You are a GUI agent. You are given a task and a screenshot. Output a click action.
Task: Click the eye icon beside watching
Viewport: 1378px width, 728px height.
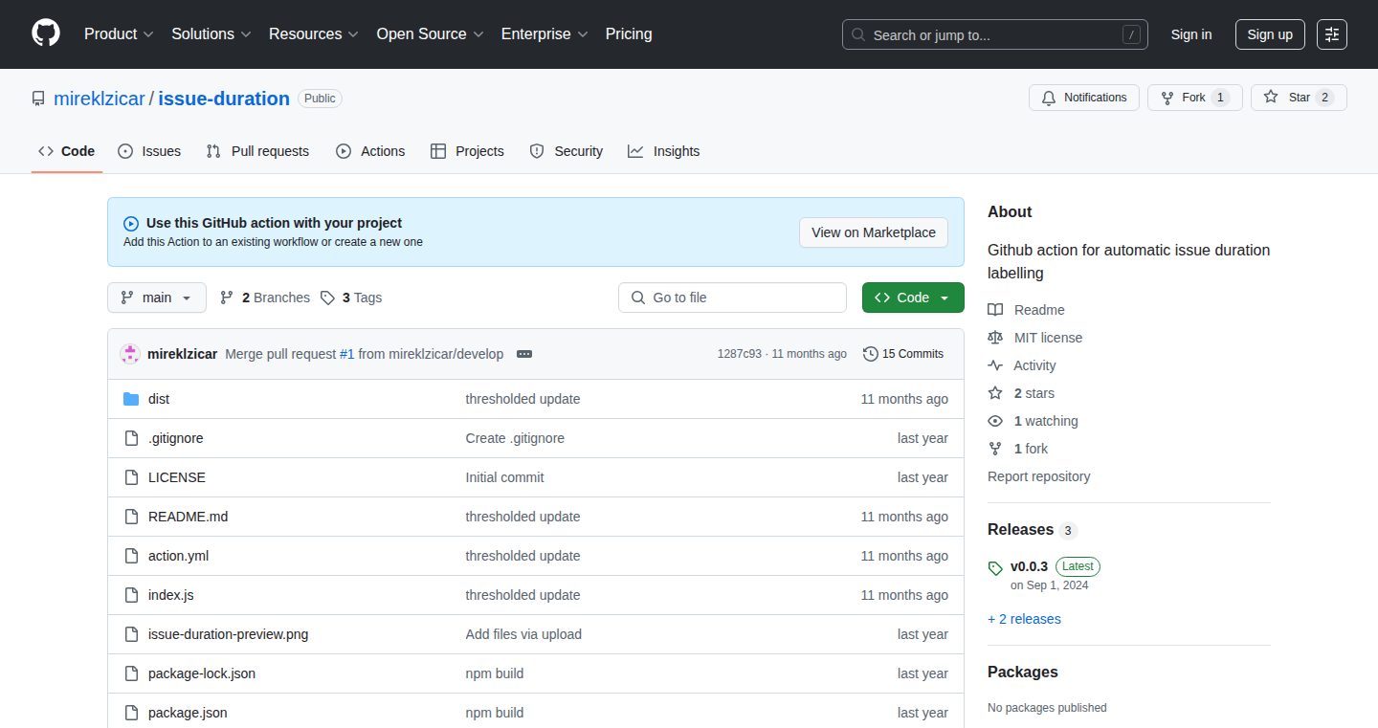(995, 421)
